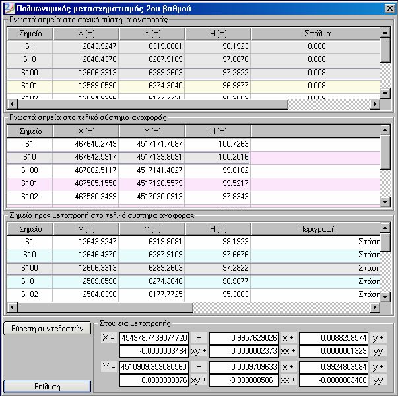Click Σημείο header in initial system table

(30, 34)
